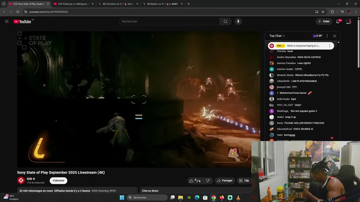Open Chrome profile avatar in toolbar
Image resolution: width=360 pixels, height=202 pixels.
click(349, 12)
